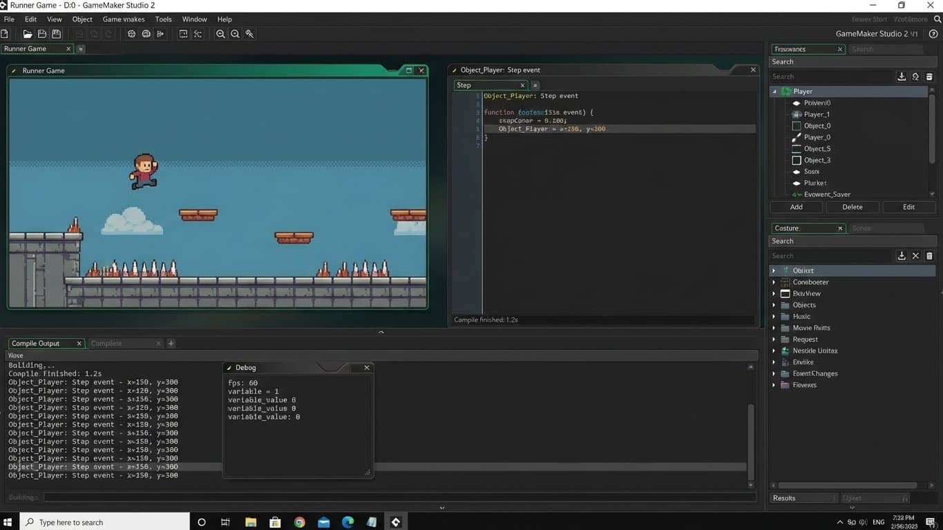Click the delete trash icon in the asset browser
The width and height of the screenshot is (943, 530).
[x=929, y=255]
